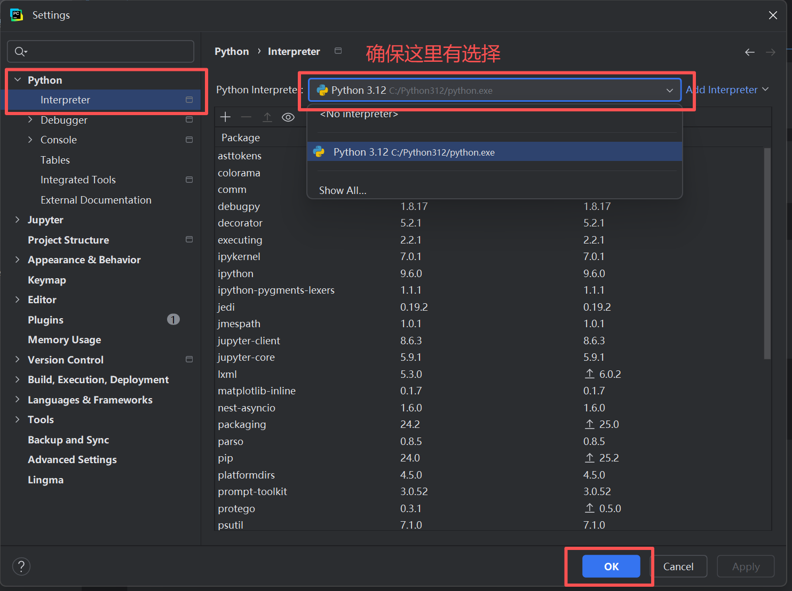Click the search magnifier icon
The image size is (792, 591).
pyautogui.click(x=20, y=52)
